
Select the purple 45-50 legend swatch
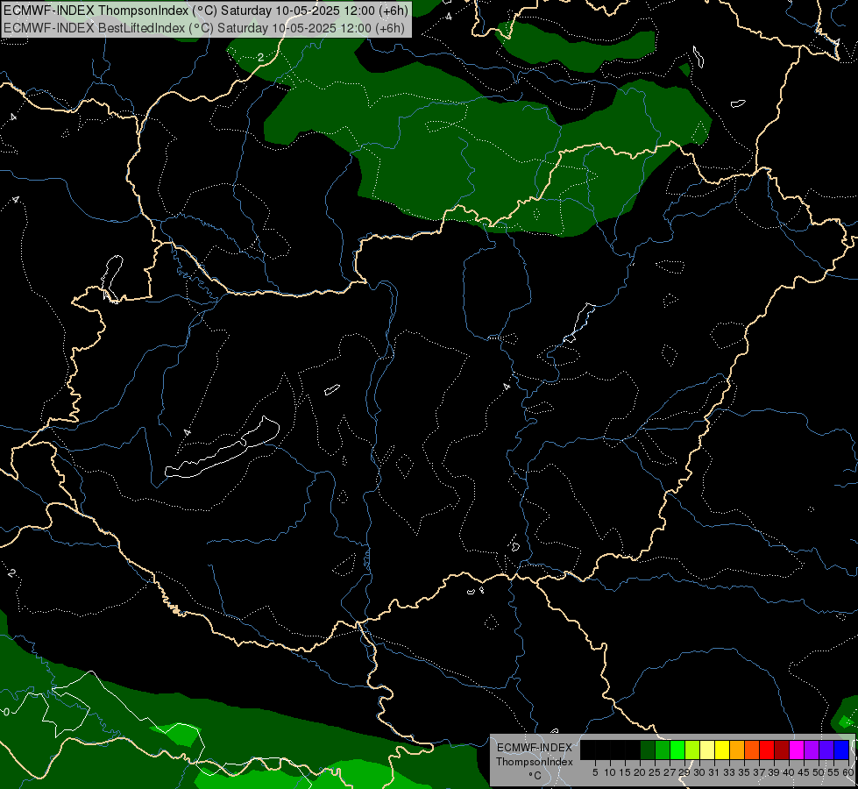point(812,750)
